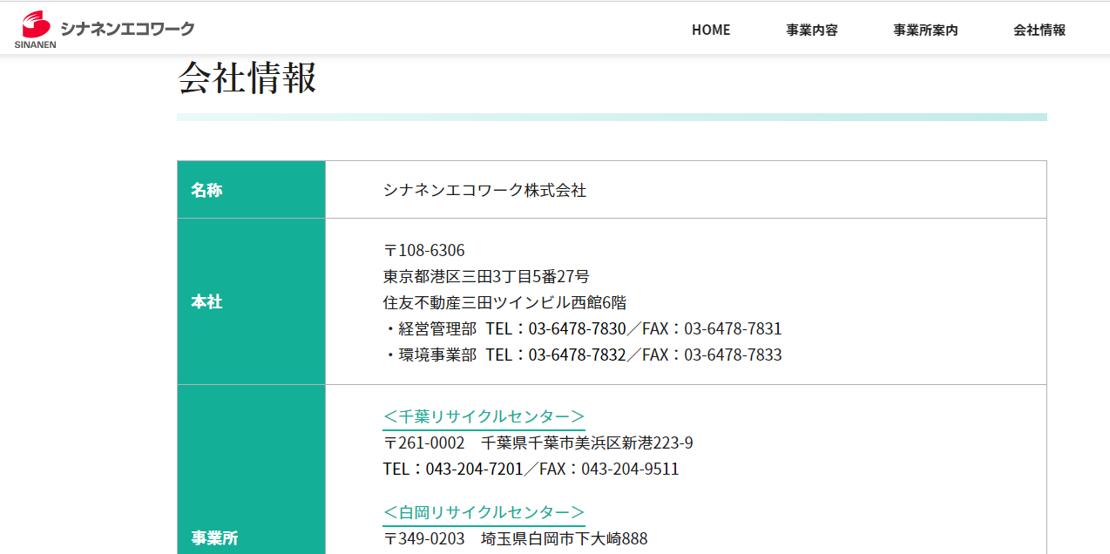Select the text シナネンエコワーク株式会社
Viewport: 1110px width, 554px height.
pyautogui.click(x=484, y=190)
